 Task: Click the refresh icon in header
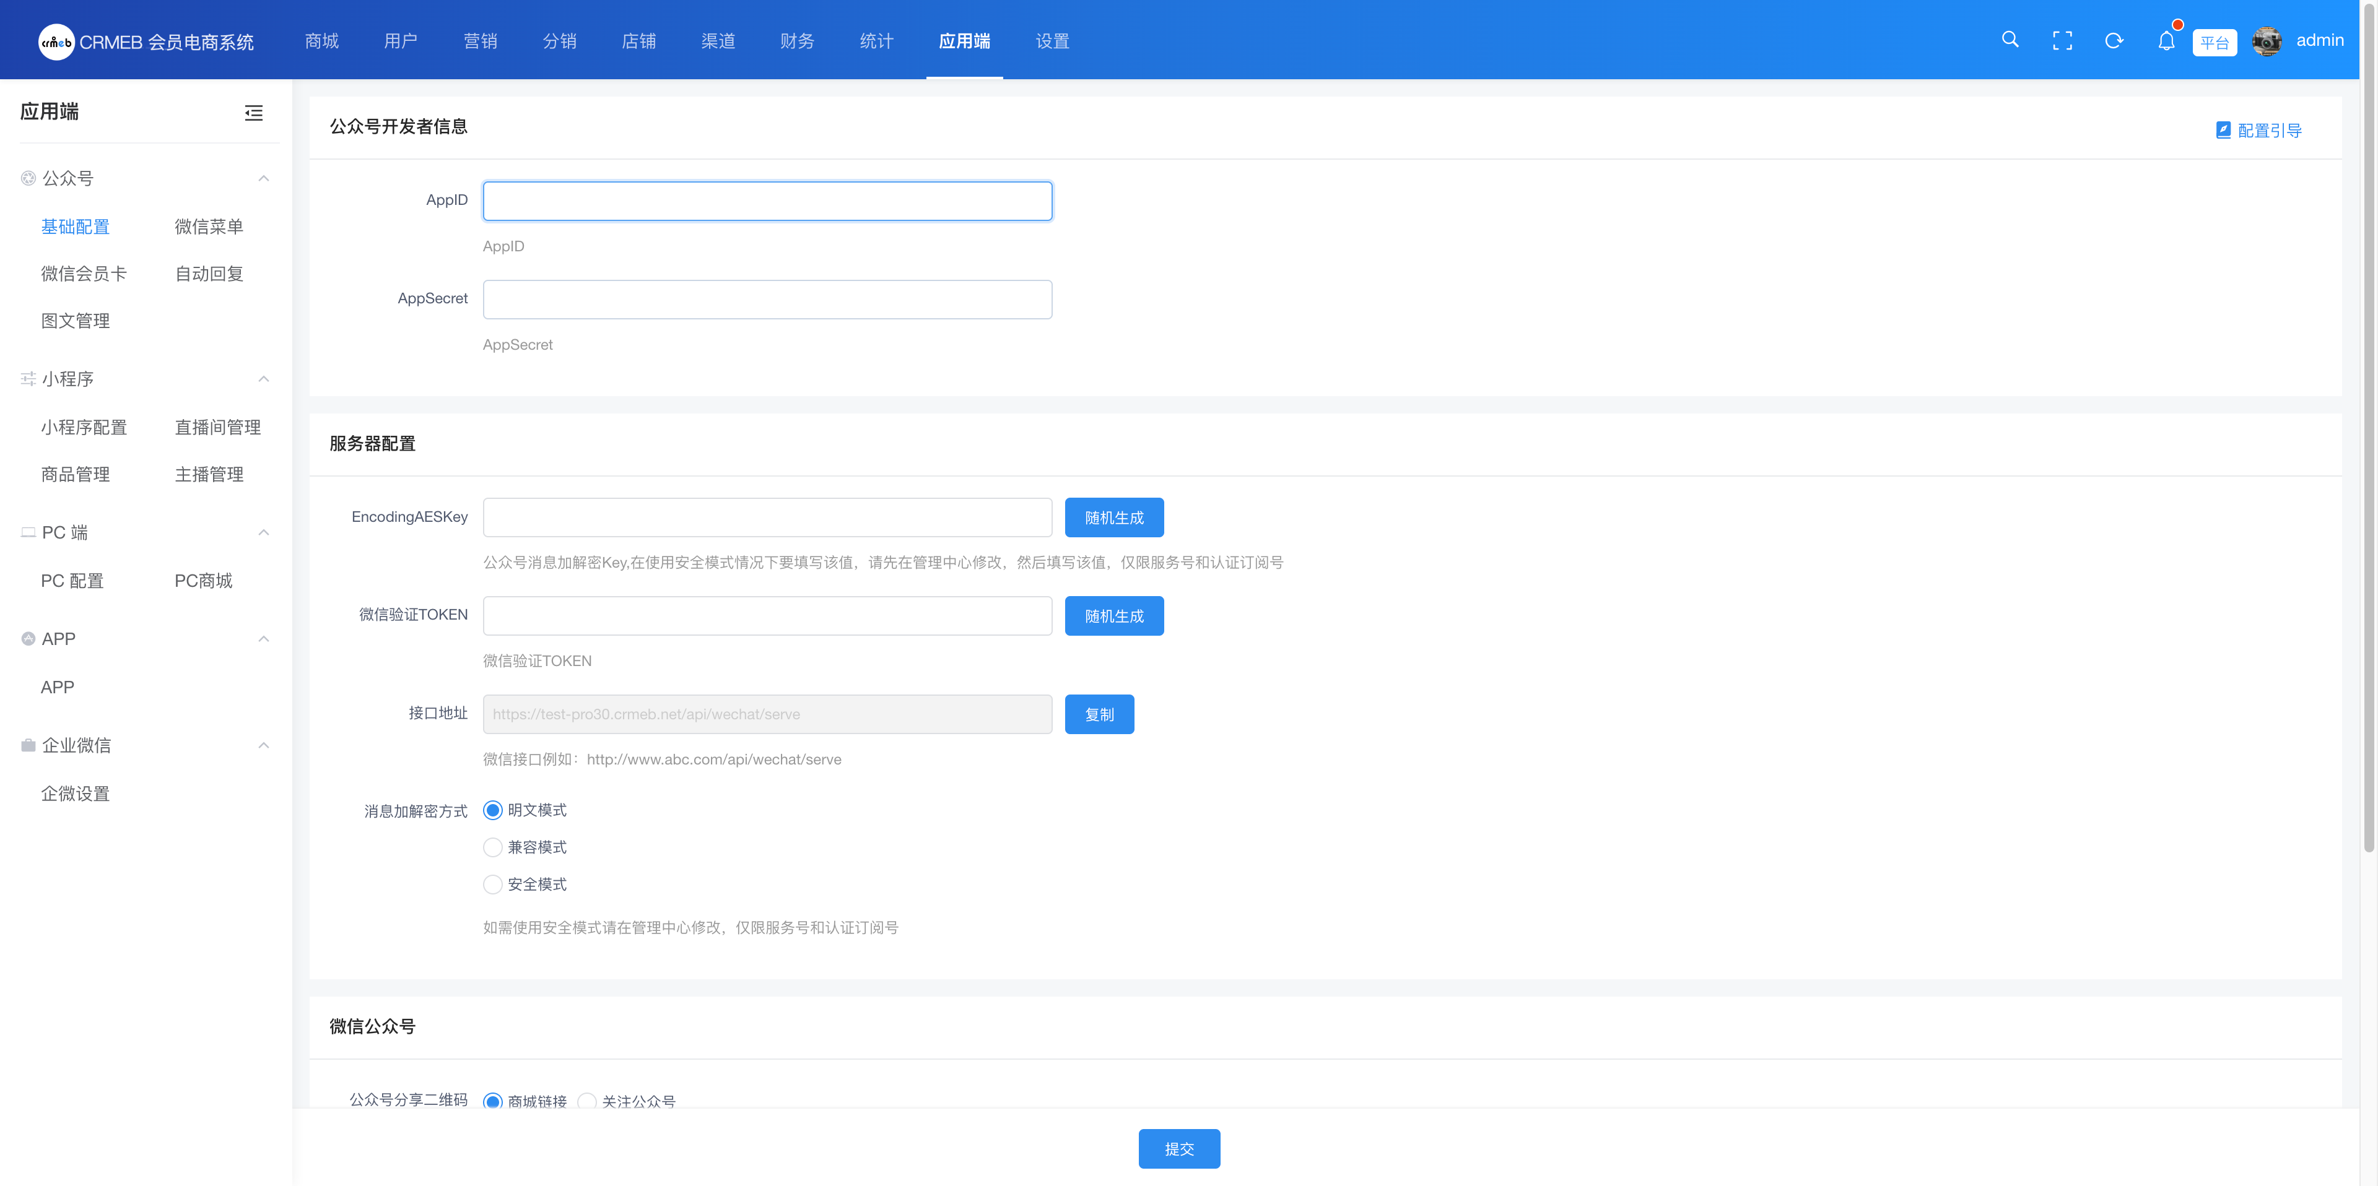tap(2113, 41)
